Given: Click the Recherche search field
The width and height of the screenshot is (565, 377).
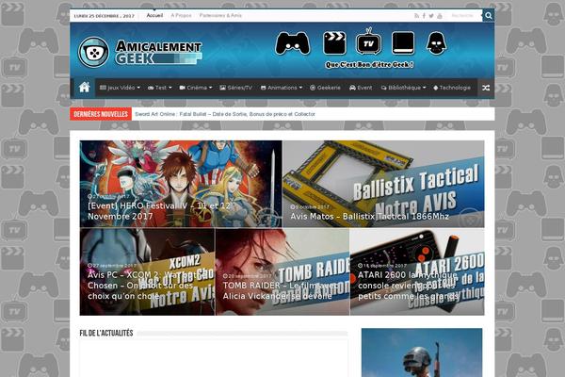Looking at the screenshot, I should tap(463, 15).
